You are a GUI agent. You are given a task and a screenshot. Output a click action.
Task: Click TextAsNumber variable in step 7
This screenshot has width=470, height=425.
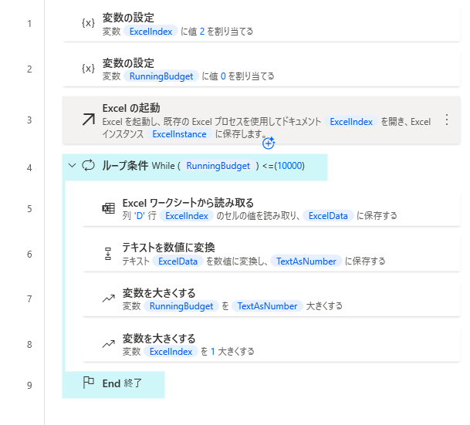[x=267, y=306]
